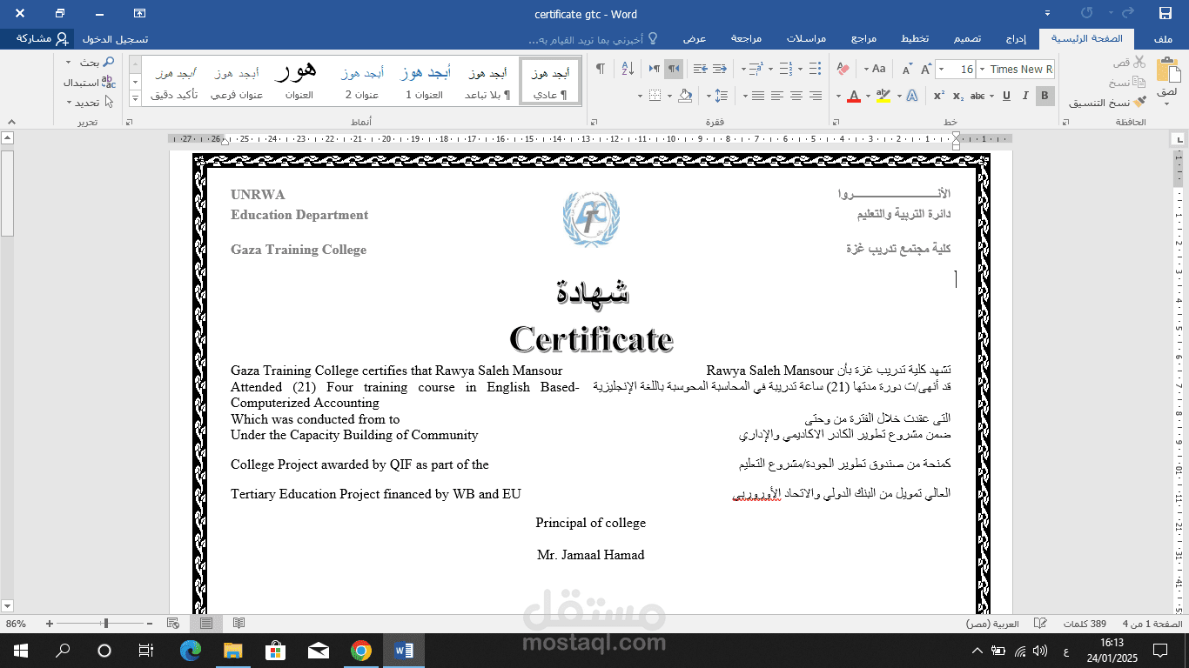Apply Subscript formatting

(958, 96)
